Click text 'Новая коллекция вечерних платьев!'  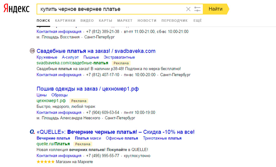[x=71, y=150]
